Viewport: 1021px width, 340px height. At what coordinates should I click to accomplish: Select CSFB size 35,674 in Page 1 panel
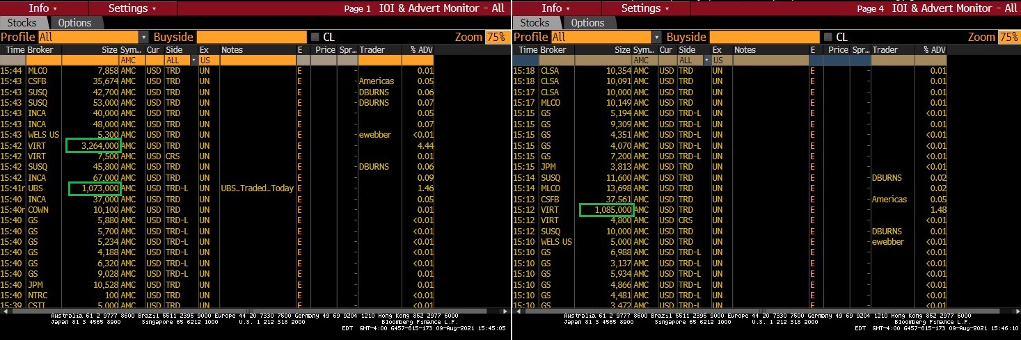coord(104,81)
